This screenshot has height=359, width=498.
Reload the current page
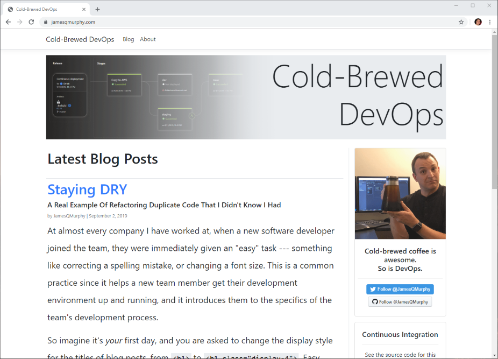31,22
